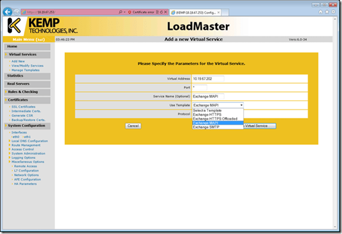
Task: Click the Service Name text field
Action: click(x=208, y=96)
